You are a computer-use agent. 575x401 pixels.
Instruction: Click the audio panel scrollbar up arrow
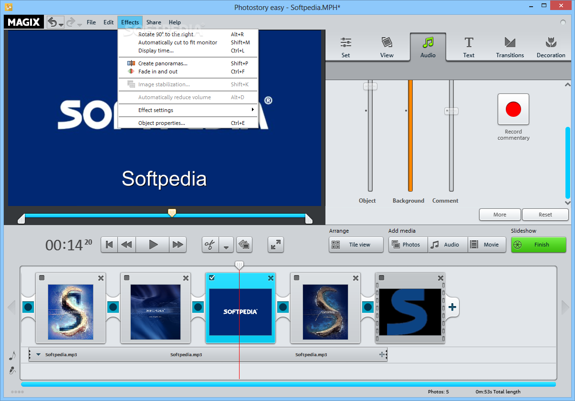[x=567, y=85]
